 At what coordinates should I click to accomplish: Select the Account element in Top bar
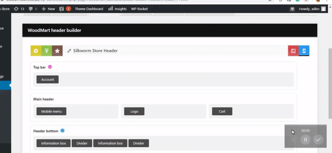point(47,79)
